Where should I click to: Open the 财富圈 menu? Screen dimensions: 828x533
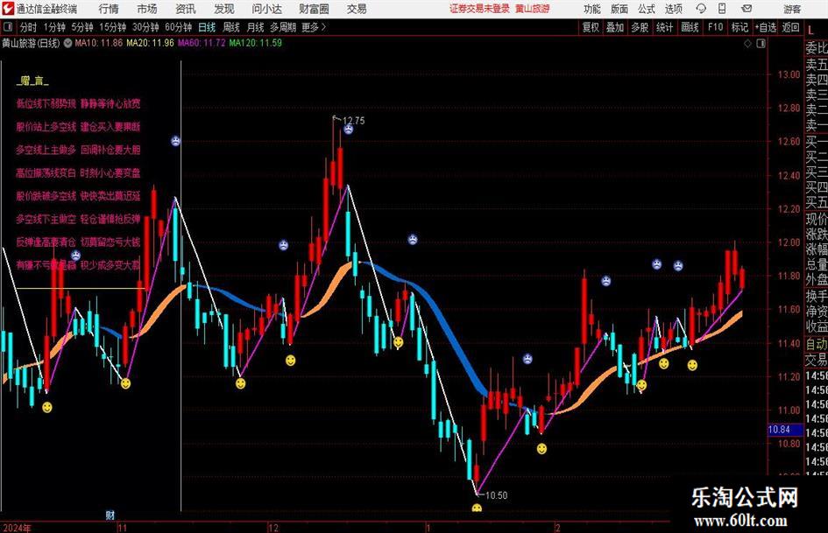314,9
